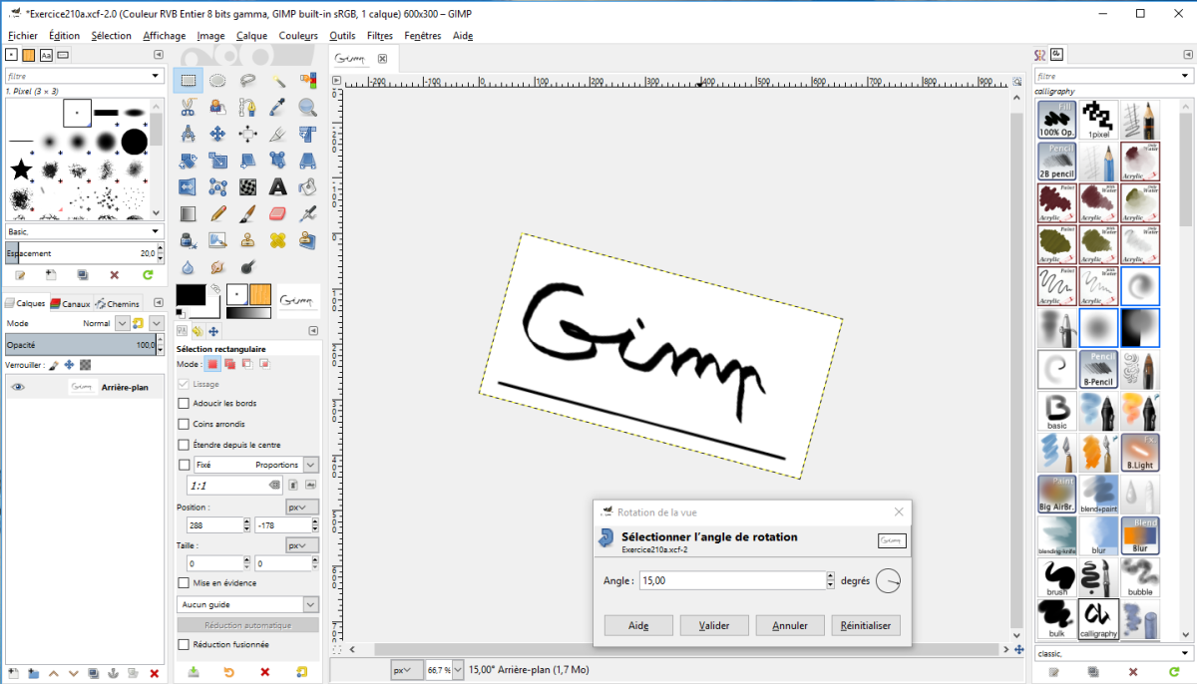Viewport: 1197px width, 684px height.
Task: Select the Blur/Sharpen droplet tool
Action: point(188,267)
